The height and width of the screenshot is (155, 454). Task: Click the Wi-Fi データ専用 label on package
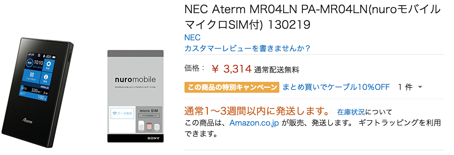point(122,114)
